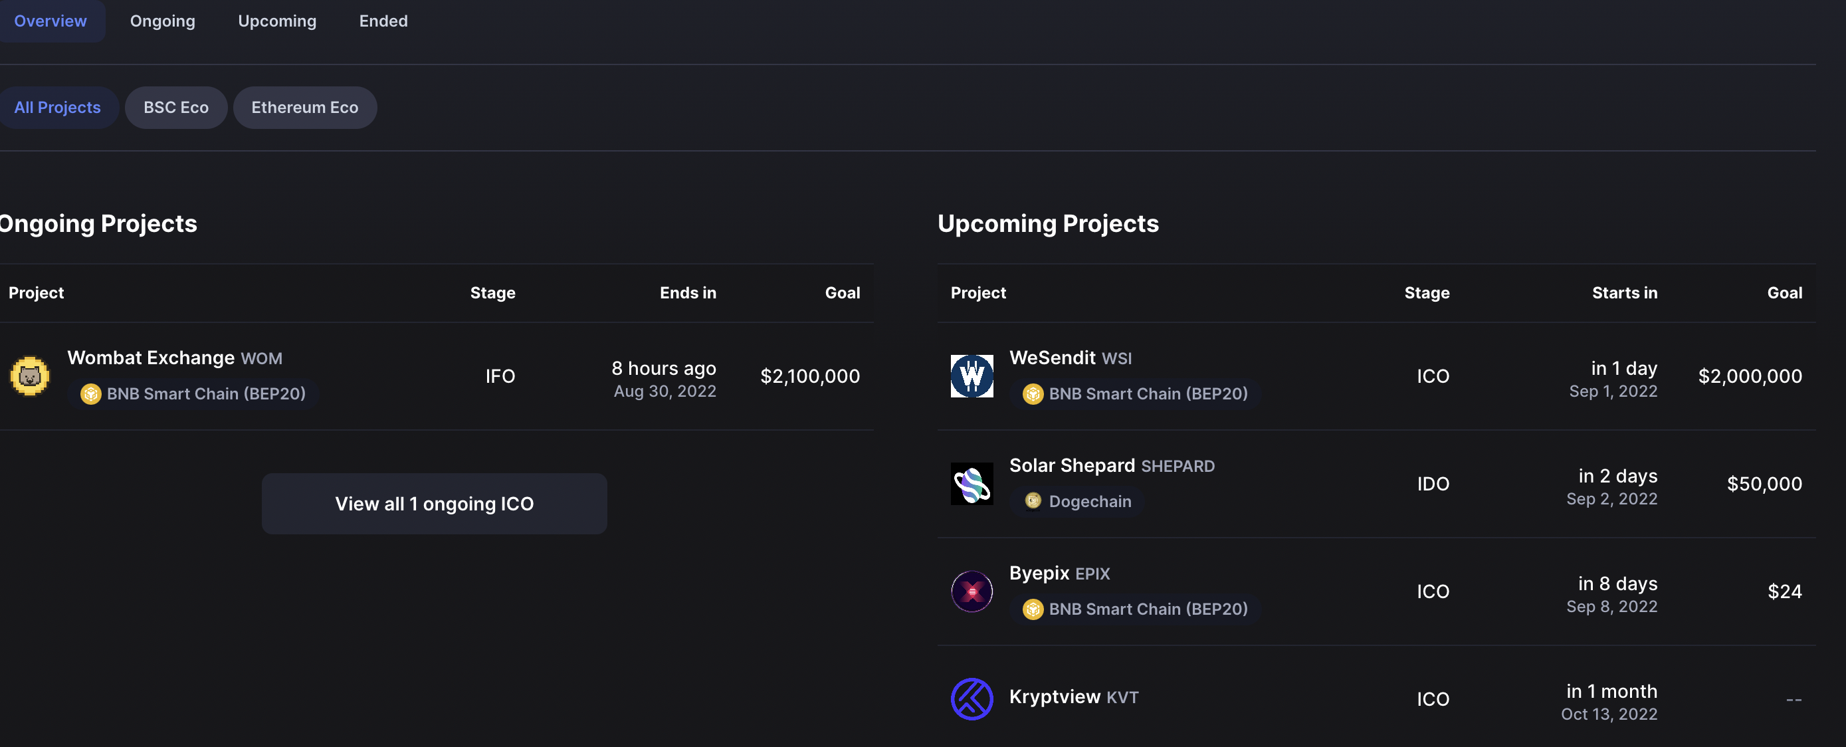Click BNB chain icon under Wombat Exchange

(91, 393)
